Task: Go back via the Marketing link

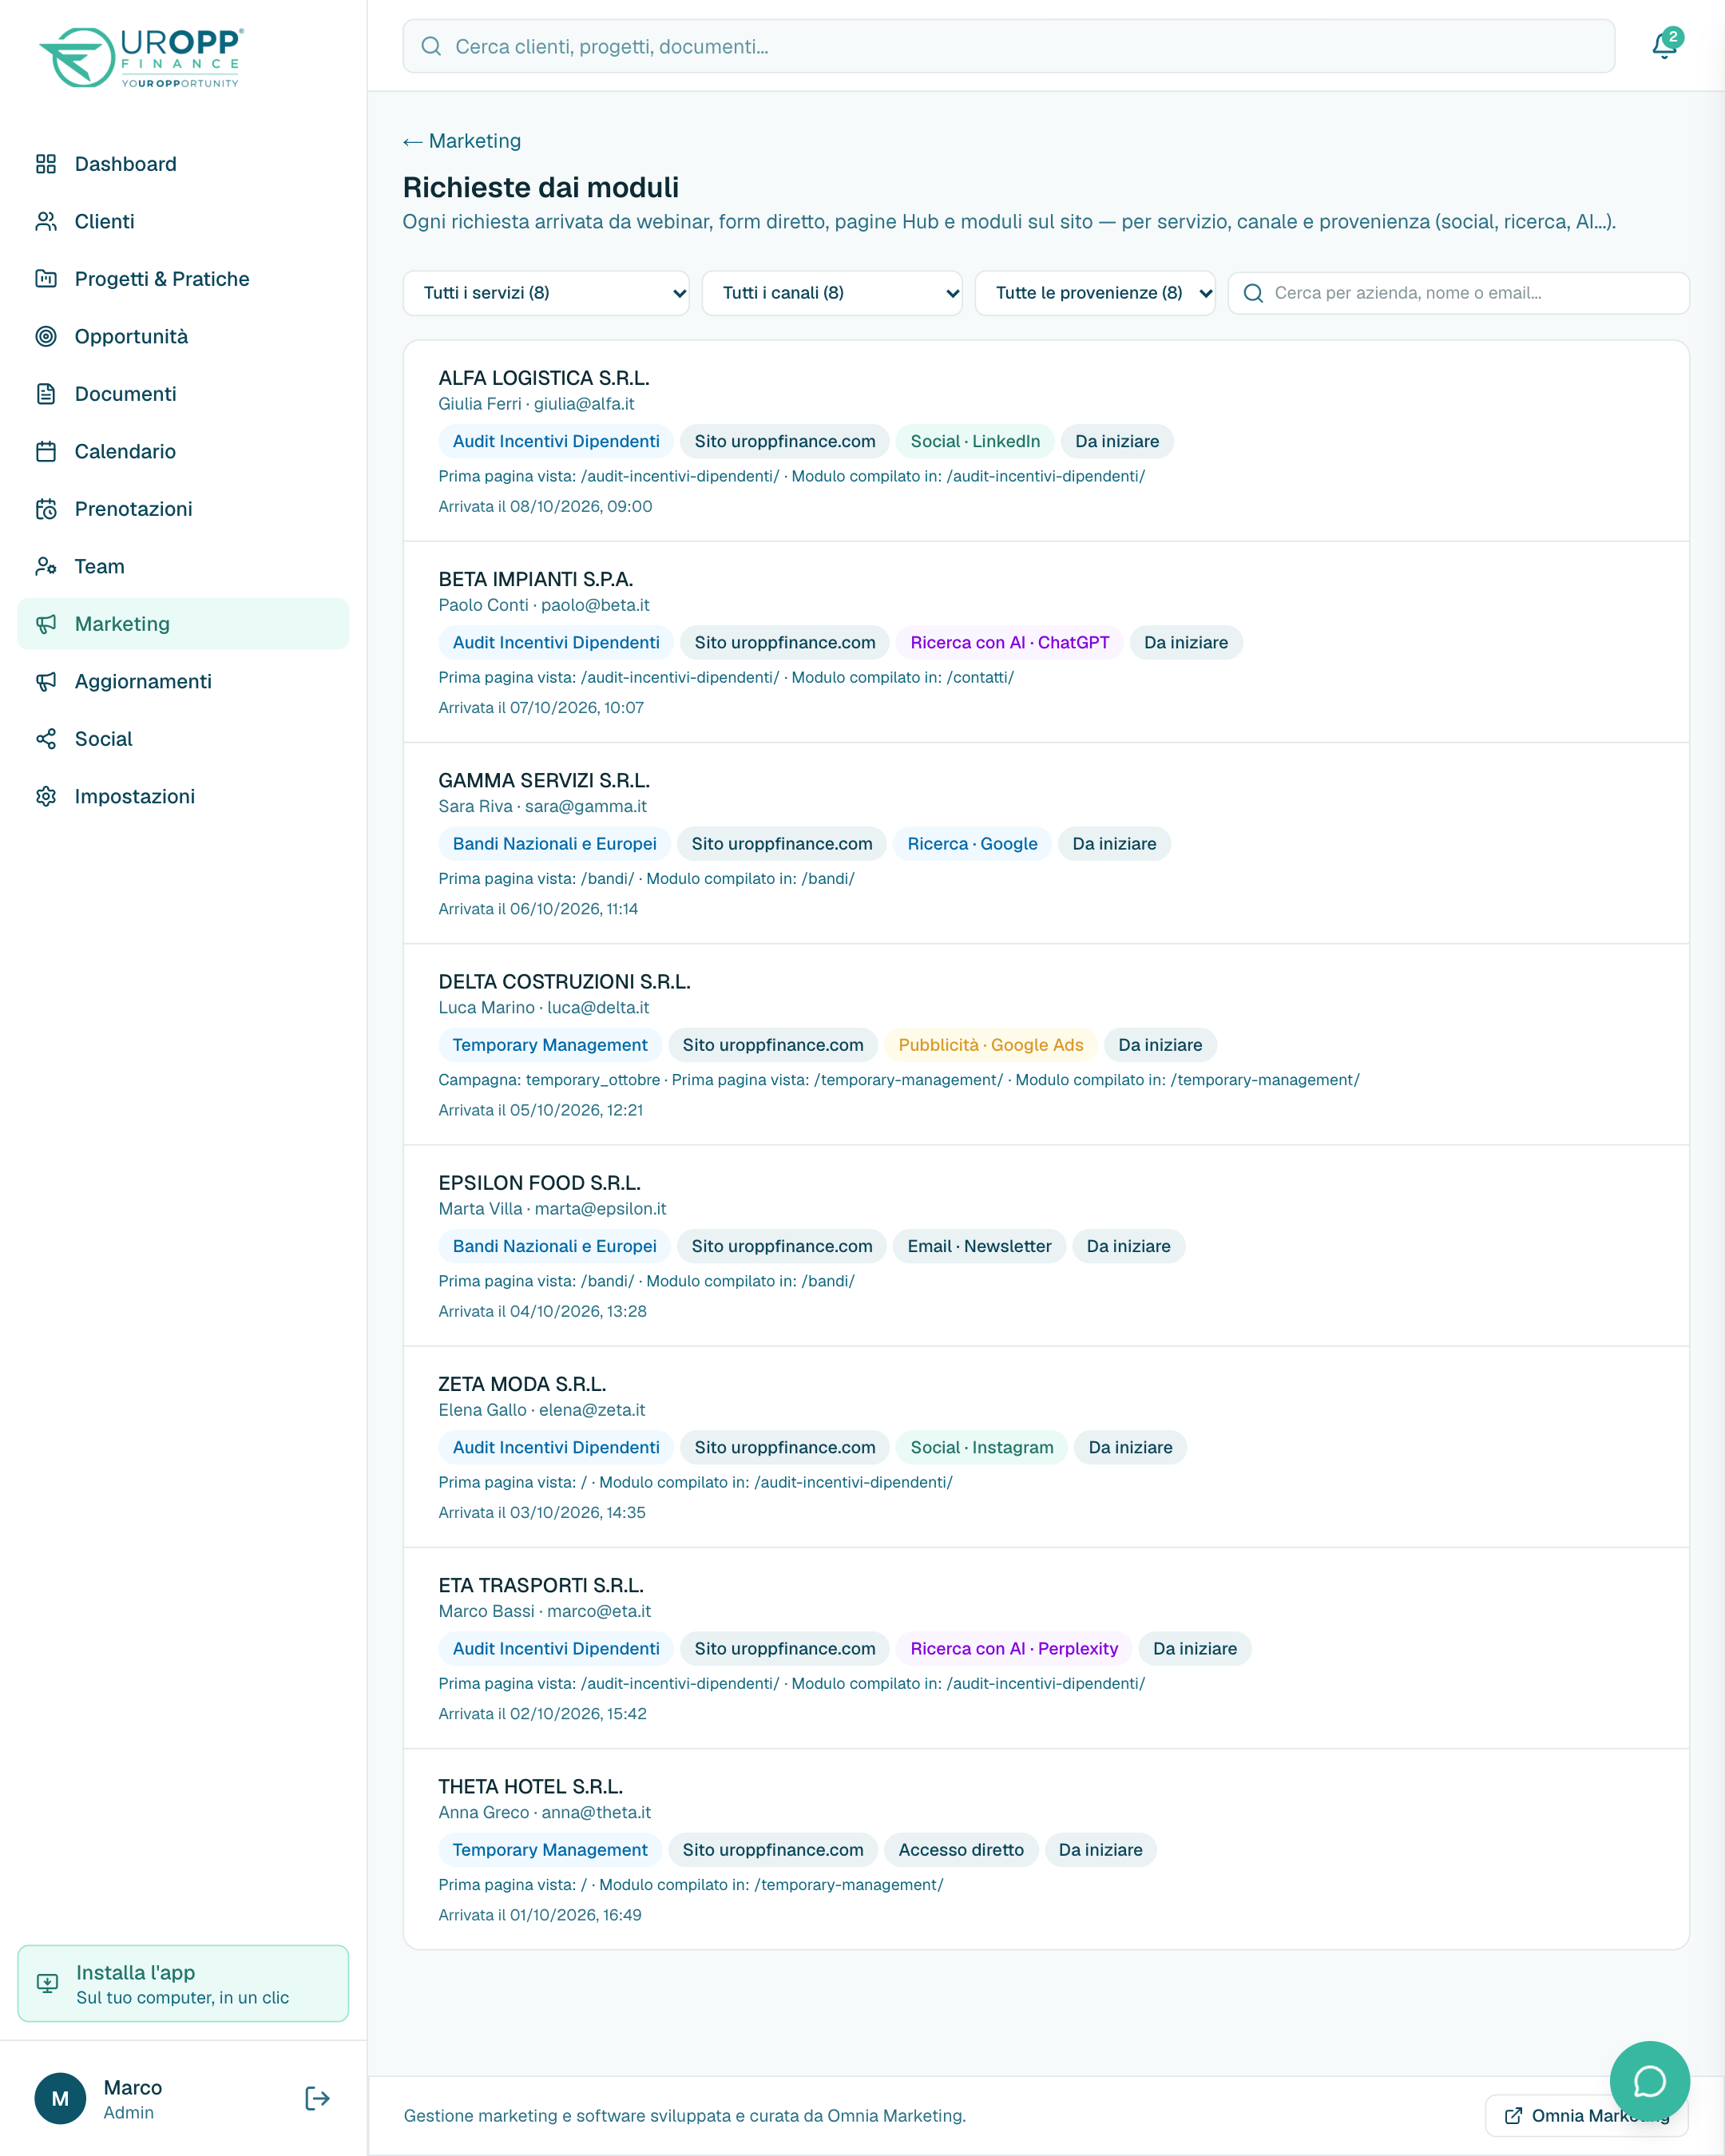Action: 462,141
